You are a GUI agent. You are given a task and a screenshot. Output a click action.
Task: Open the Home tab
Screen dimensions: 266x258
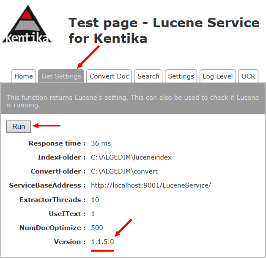point(24,76)
